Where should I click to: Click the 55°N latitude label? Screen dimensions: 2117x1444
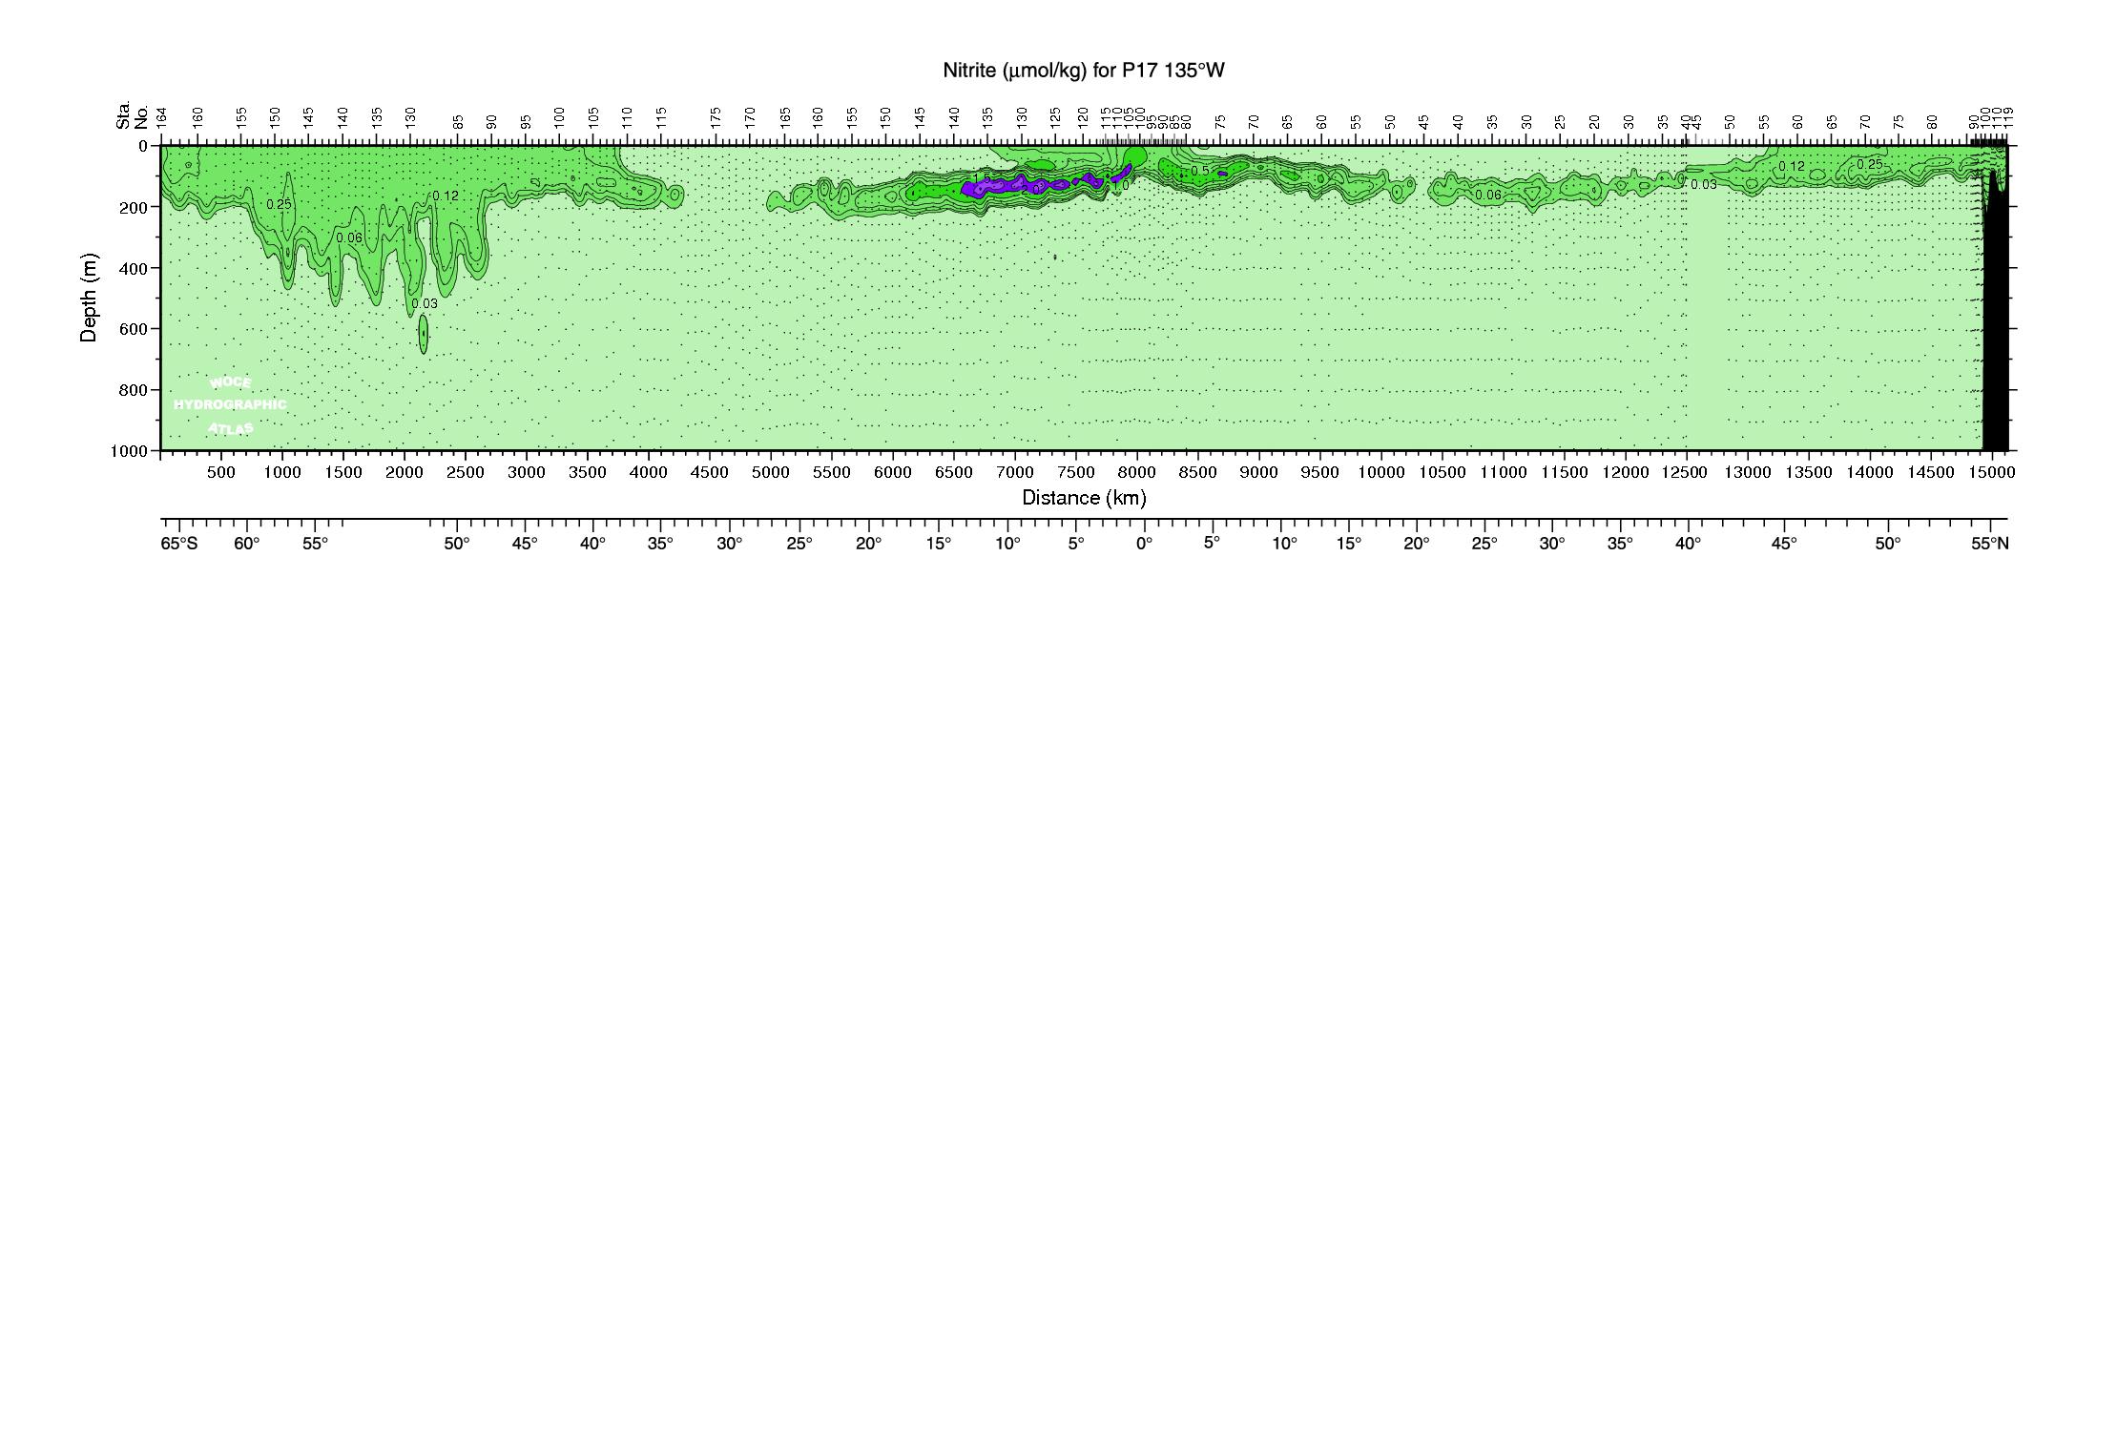click(x=1990, y=544)
